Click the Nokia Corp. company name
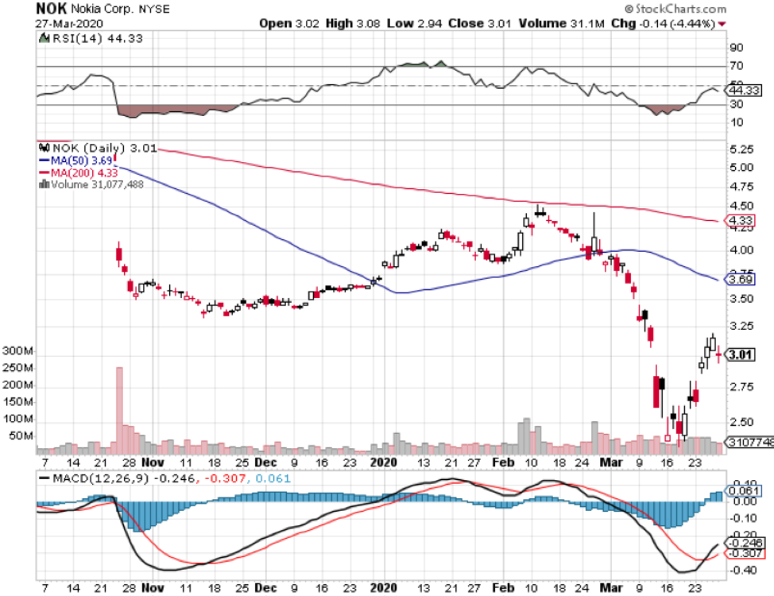 tap(103, 9)
